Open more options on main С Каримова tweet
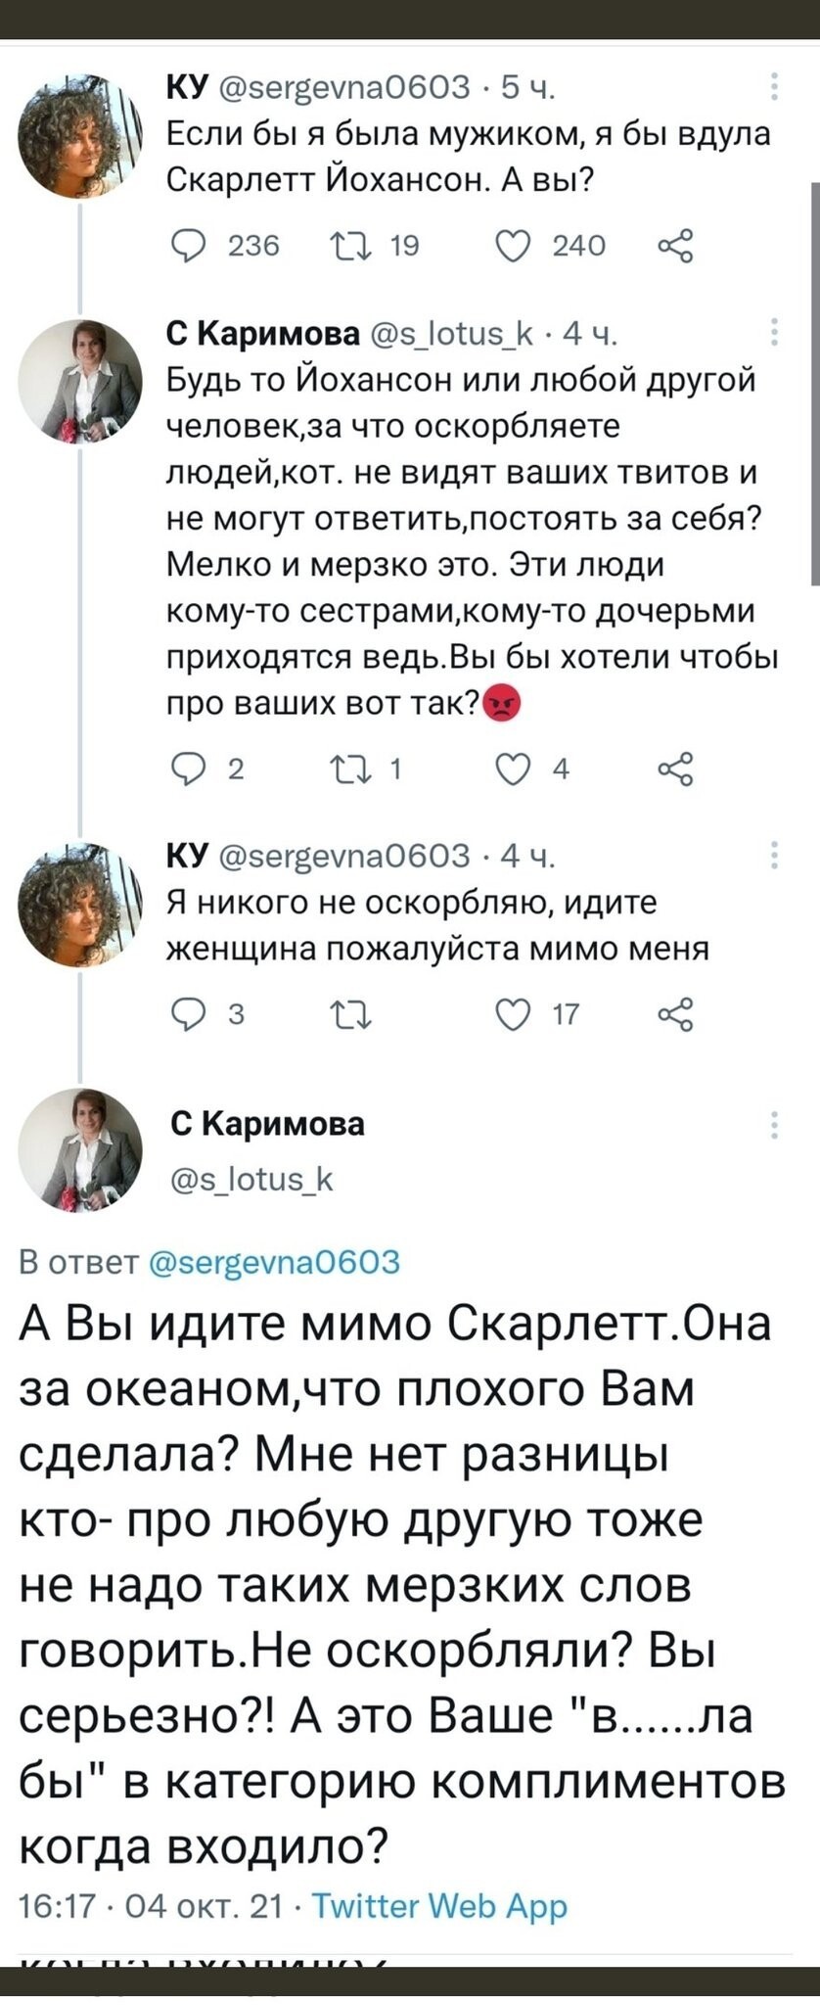The width and height of the screenshot is (820, 2005). [775, 1126]
